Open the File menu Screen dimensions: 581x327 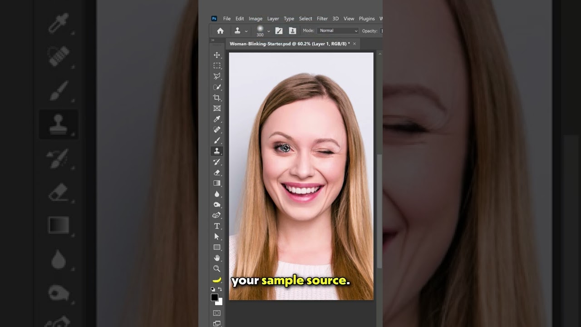(227, 19)
